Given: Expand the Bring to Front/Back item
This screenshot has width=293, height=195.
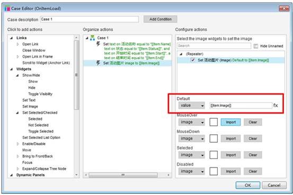Looking at the screenshot, I should pos(18,156).
